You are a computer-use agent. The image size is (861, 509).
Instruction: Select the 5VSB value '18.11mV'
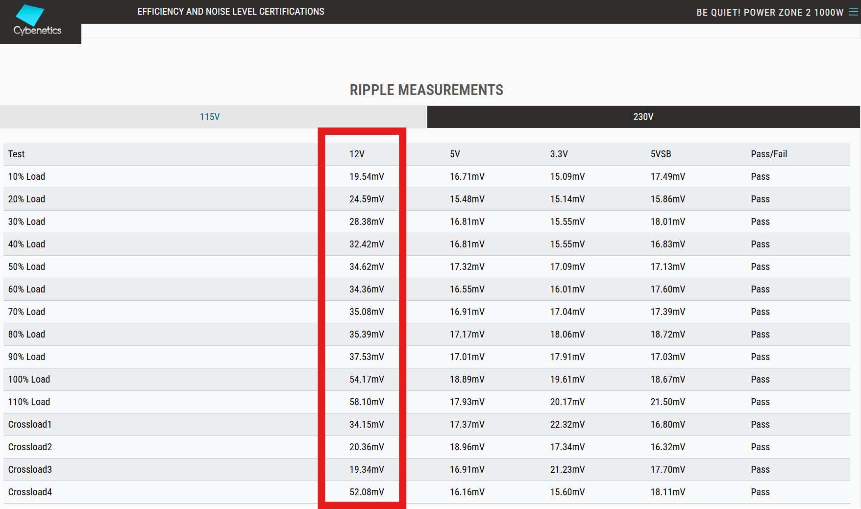tap(668, 492)
